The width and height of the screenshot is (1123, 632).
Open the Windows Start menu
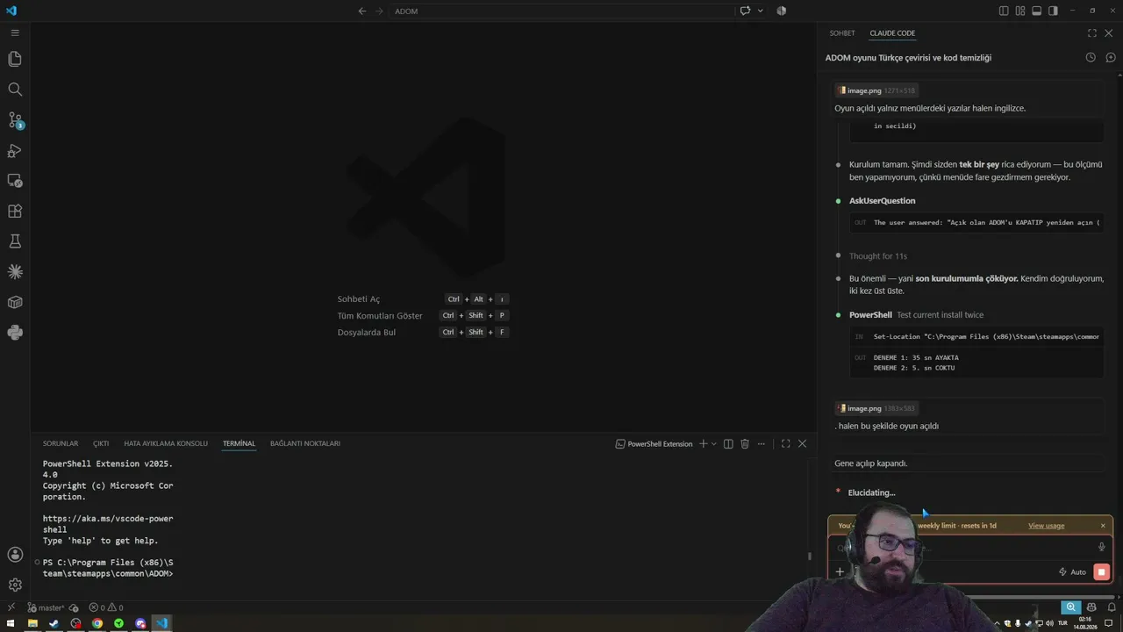coord(10,623)
